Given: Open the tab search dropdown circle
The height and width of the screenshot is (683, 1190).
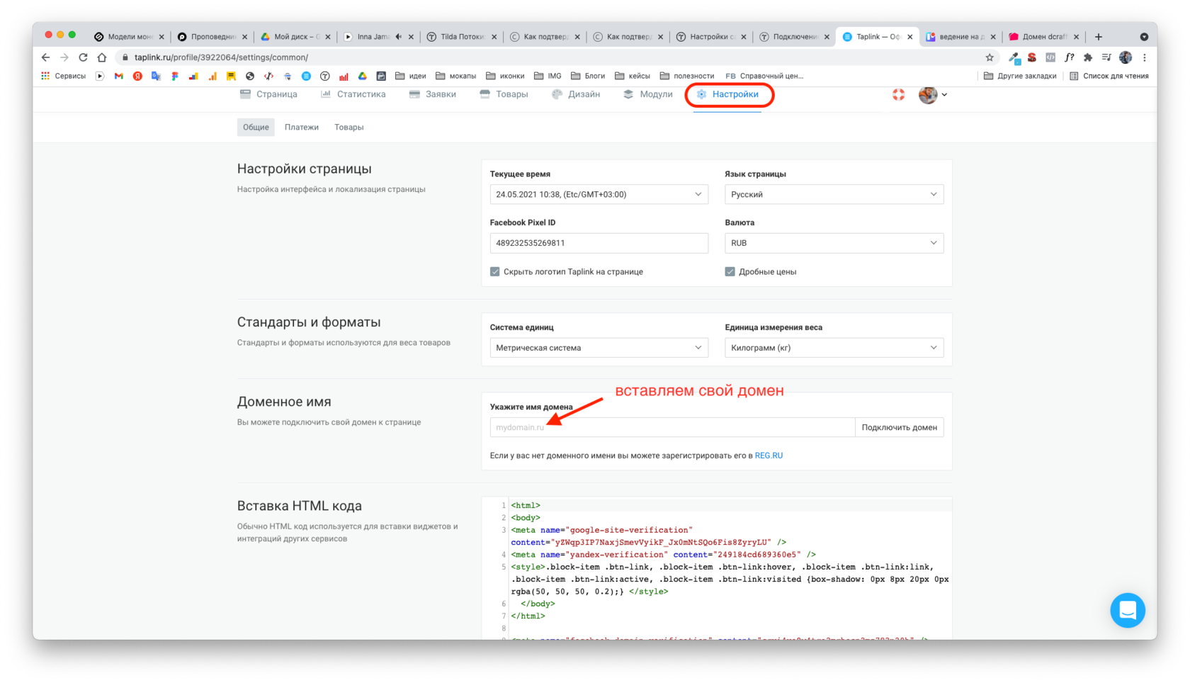Looking at the screenshot, I should pos(1144,37).
